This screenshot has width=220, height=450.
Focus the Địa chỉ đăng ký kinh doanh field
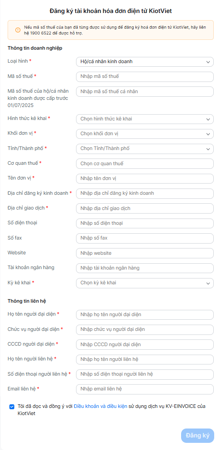point(145,193)
